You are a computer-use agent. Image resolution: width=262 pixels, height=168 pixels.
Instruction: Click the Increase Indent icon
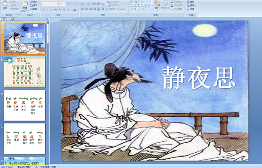point(98,3)
